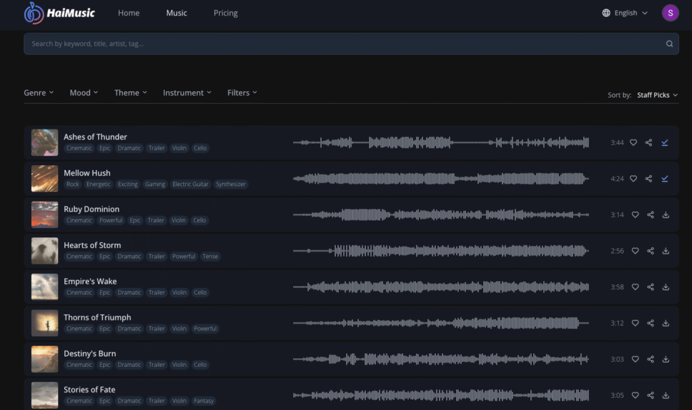Screen dimensions: 692x410
Task: Share the Ashes of Thunder track
Action: tap(649, 142)
